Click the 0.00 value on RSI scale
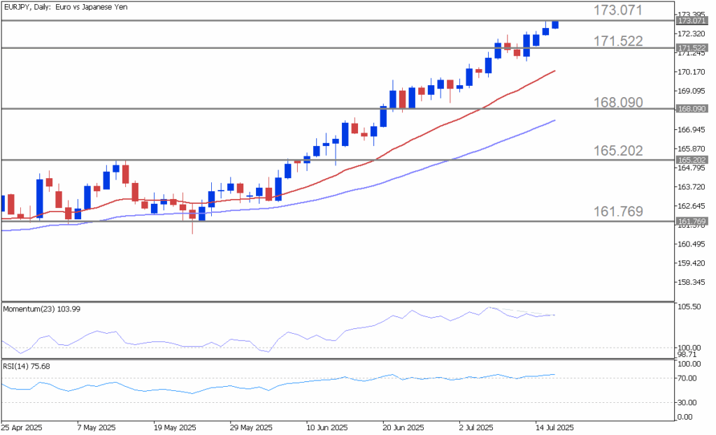The image size is (716, 435). click(685, 417)
